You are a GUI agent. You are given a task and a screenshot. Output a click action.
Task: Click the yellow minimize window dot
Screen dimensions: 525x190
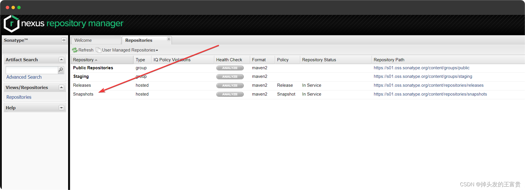pos(13,7)
